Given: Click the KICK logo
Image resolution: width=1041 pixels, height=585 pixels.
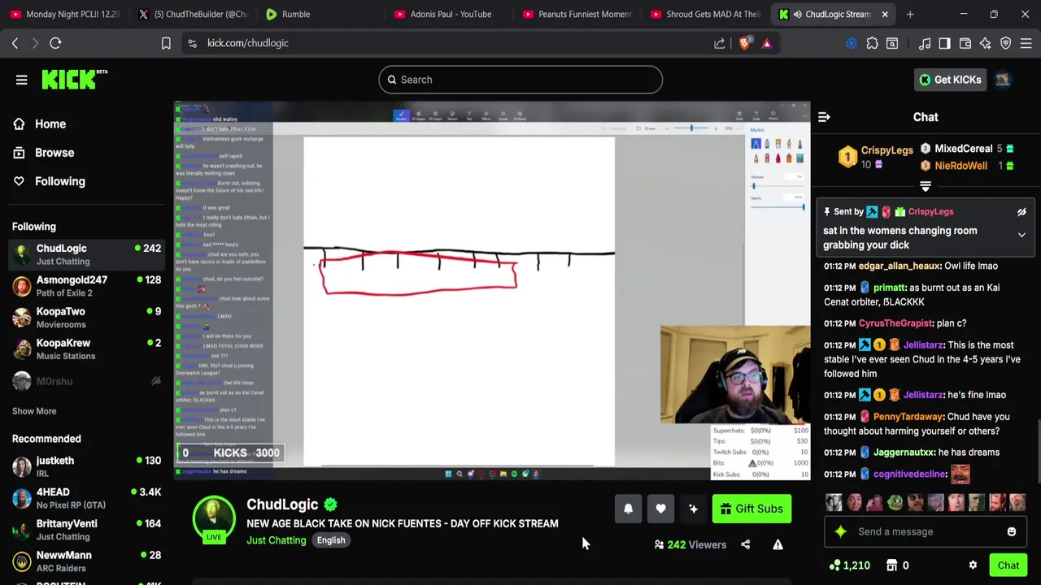Looking at the screenshot, I should tap(74, 80).
